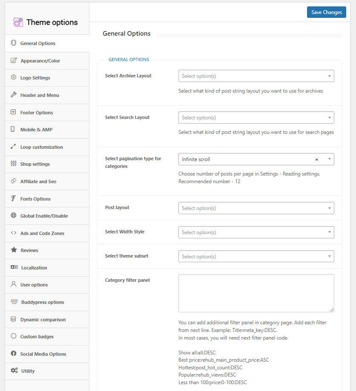Viewport: 356px width, 391px height.
Task: Click the Theme options logo icon
Action: click(x=17, y=22)
